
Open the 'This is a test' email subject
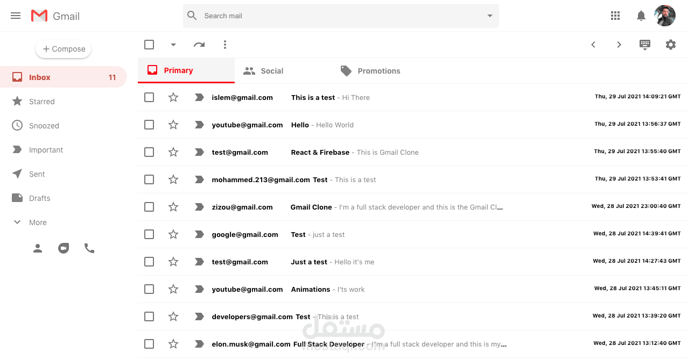[x=313, y=97]
